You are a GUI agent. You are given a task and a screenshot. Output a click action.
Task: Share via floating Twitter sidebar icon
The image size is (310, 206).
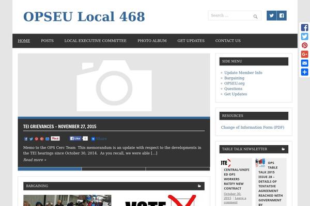point(305,37)
